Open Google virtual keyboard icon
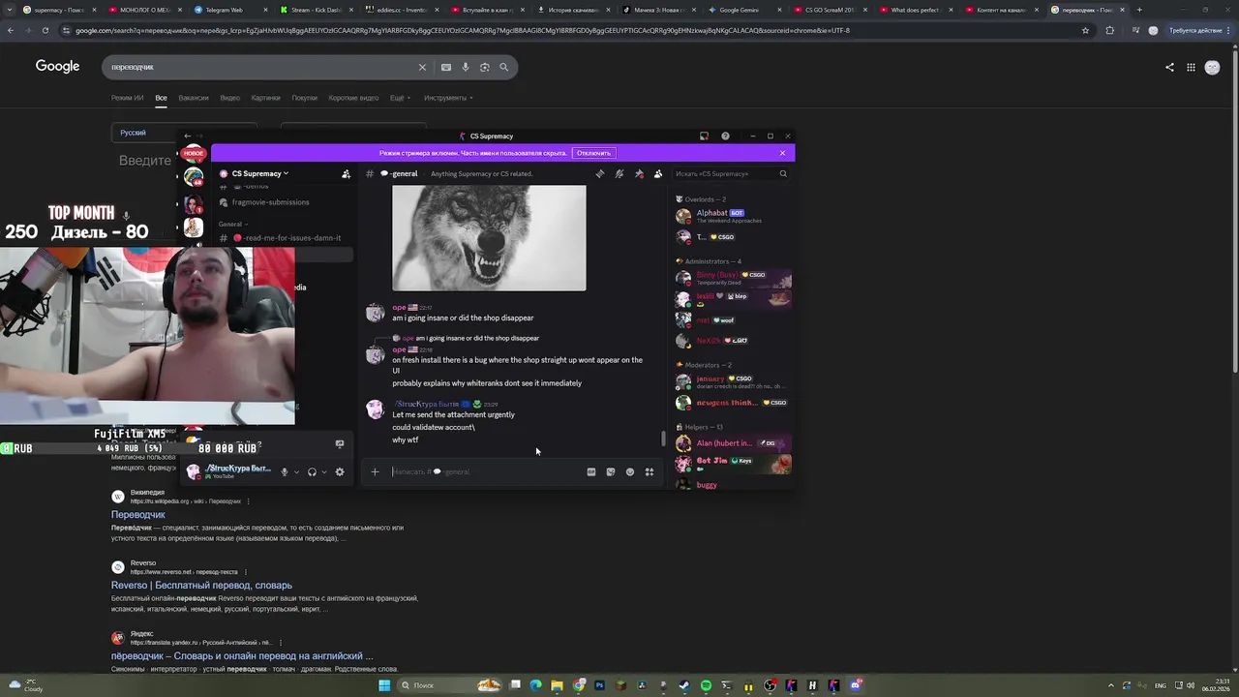 445,67
